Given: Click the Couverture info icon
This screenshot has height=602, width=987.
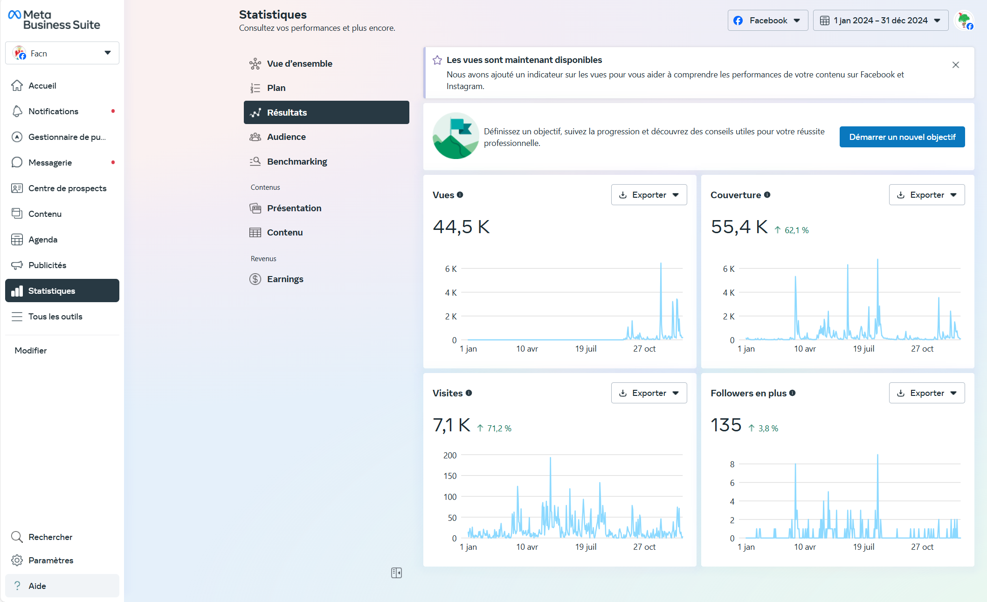Looking at the screenshot, I should [x=767, y=195].
